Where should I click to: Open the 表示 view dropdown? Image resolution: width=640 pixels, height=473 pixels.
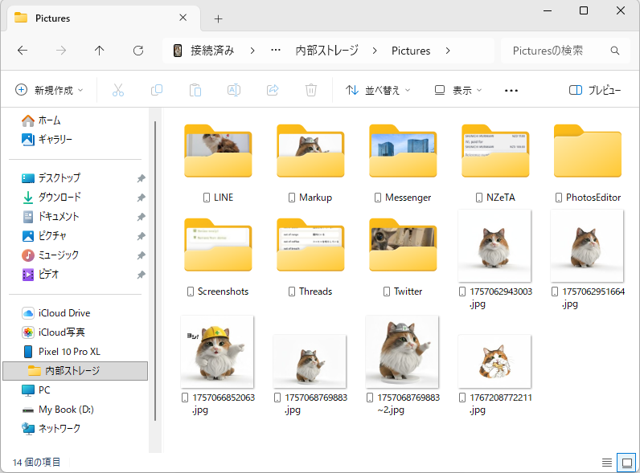coord(458,90)
